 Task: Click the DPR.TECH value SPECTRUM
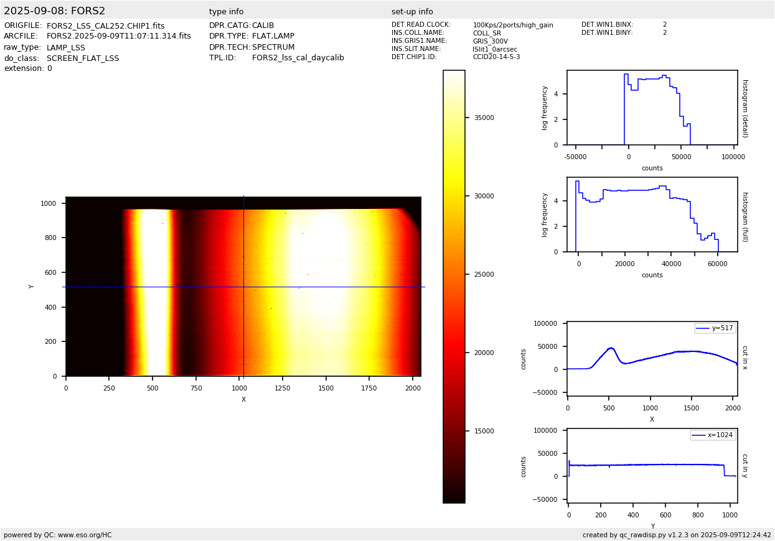point(273,47)
